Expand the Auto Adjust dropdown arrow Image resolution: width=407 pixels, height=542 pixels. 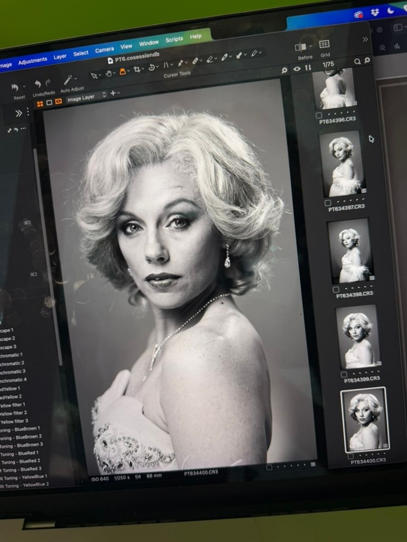(75, 79)
